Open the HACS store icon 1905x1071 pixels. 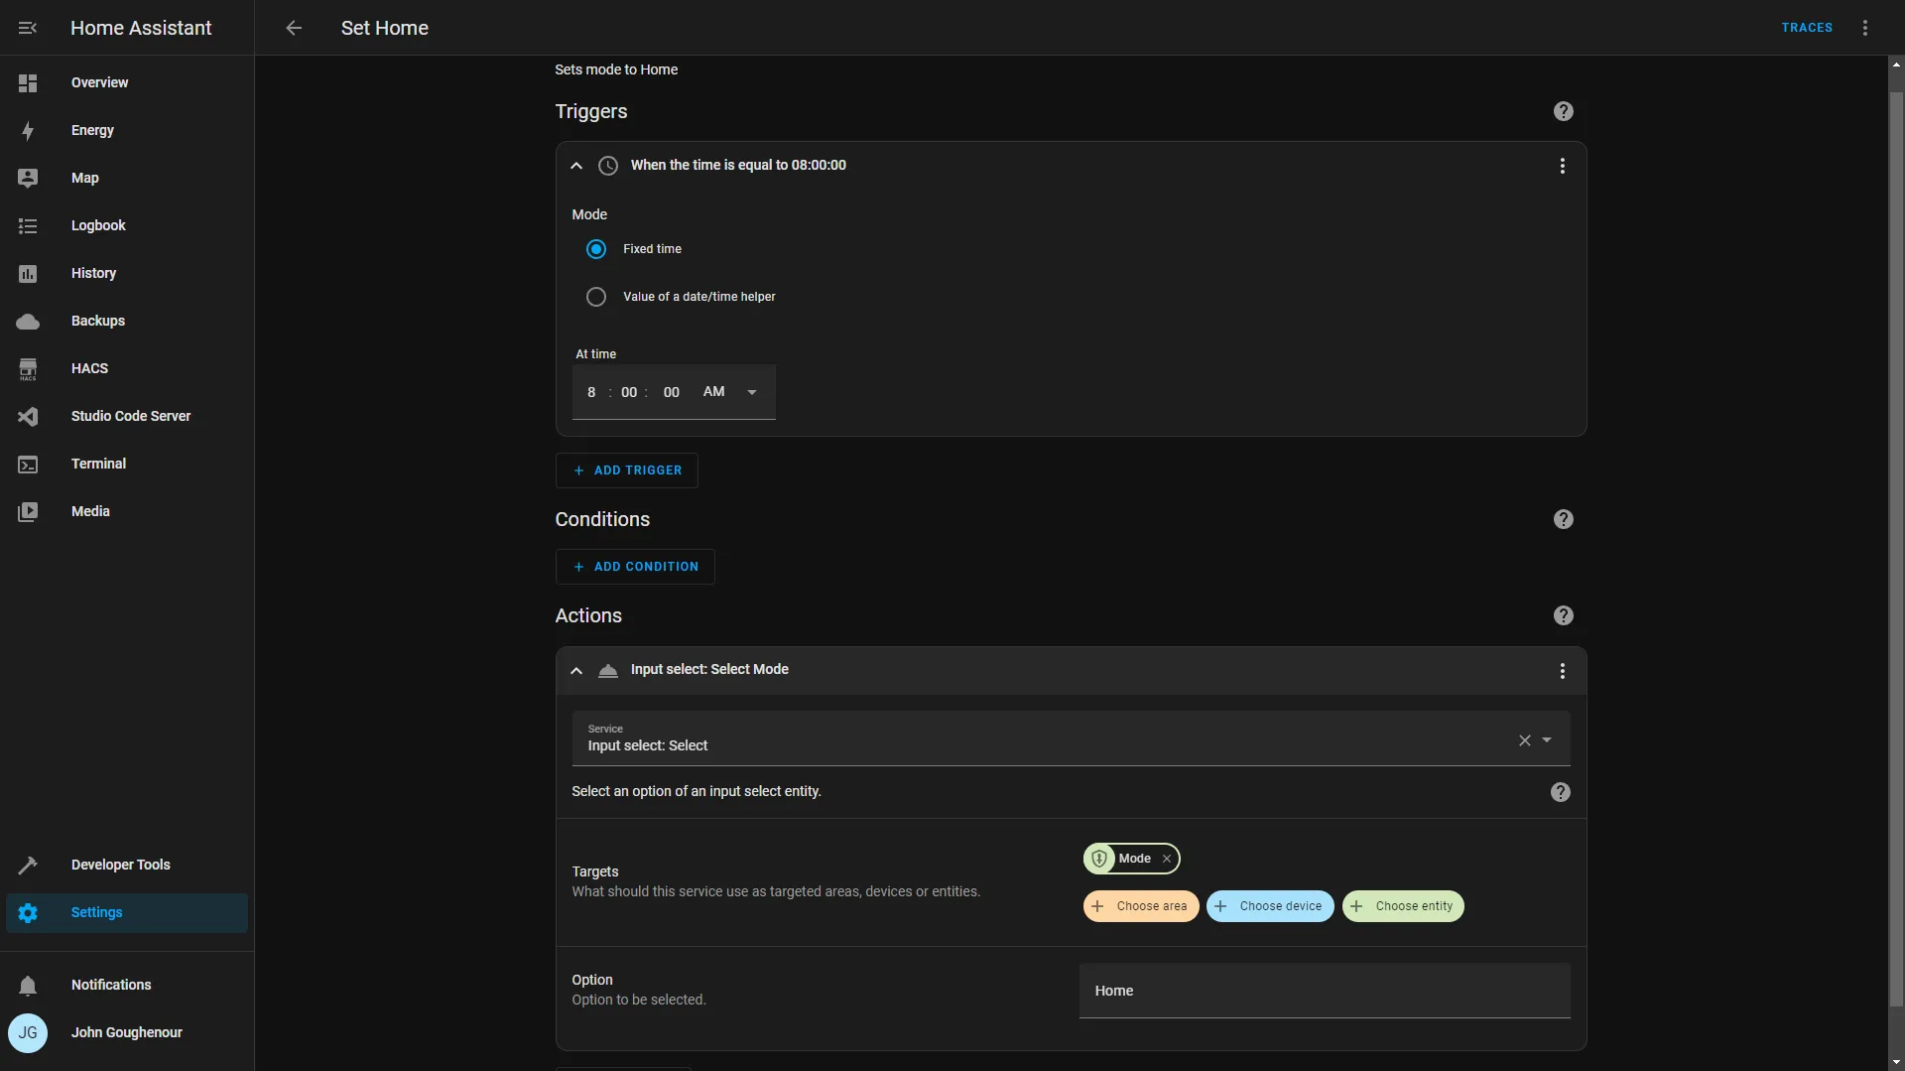click(x=28, y=369)
